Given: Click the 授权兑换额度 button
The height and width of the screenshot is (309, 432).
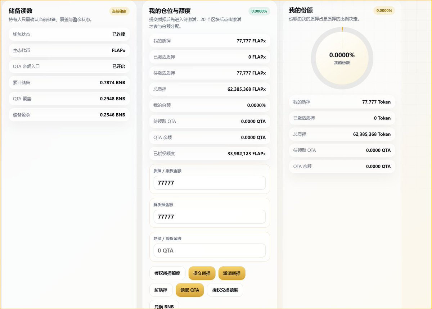Looking at the screenshot, I should (x=225, y=290).
